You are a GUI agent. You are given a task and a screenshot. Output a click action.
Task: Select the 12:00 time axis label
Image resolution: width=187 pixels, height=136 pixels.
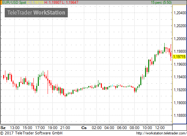(160, 128)
